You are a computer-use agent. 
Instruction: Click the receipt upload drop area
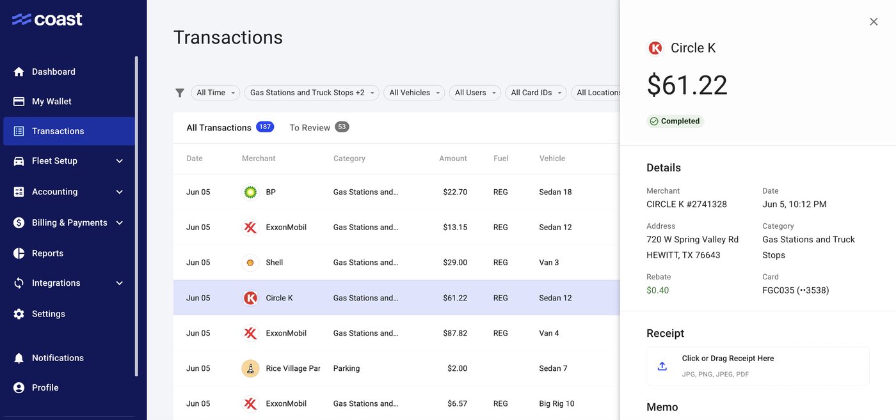click(758, 366)
